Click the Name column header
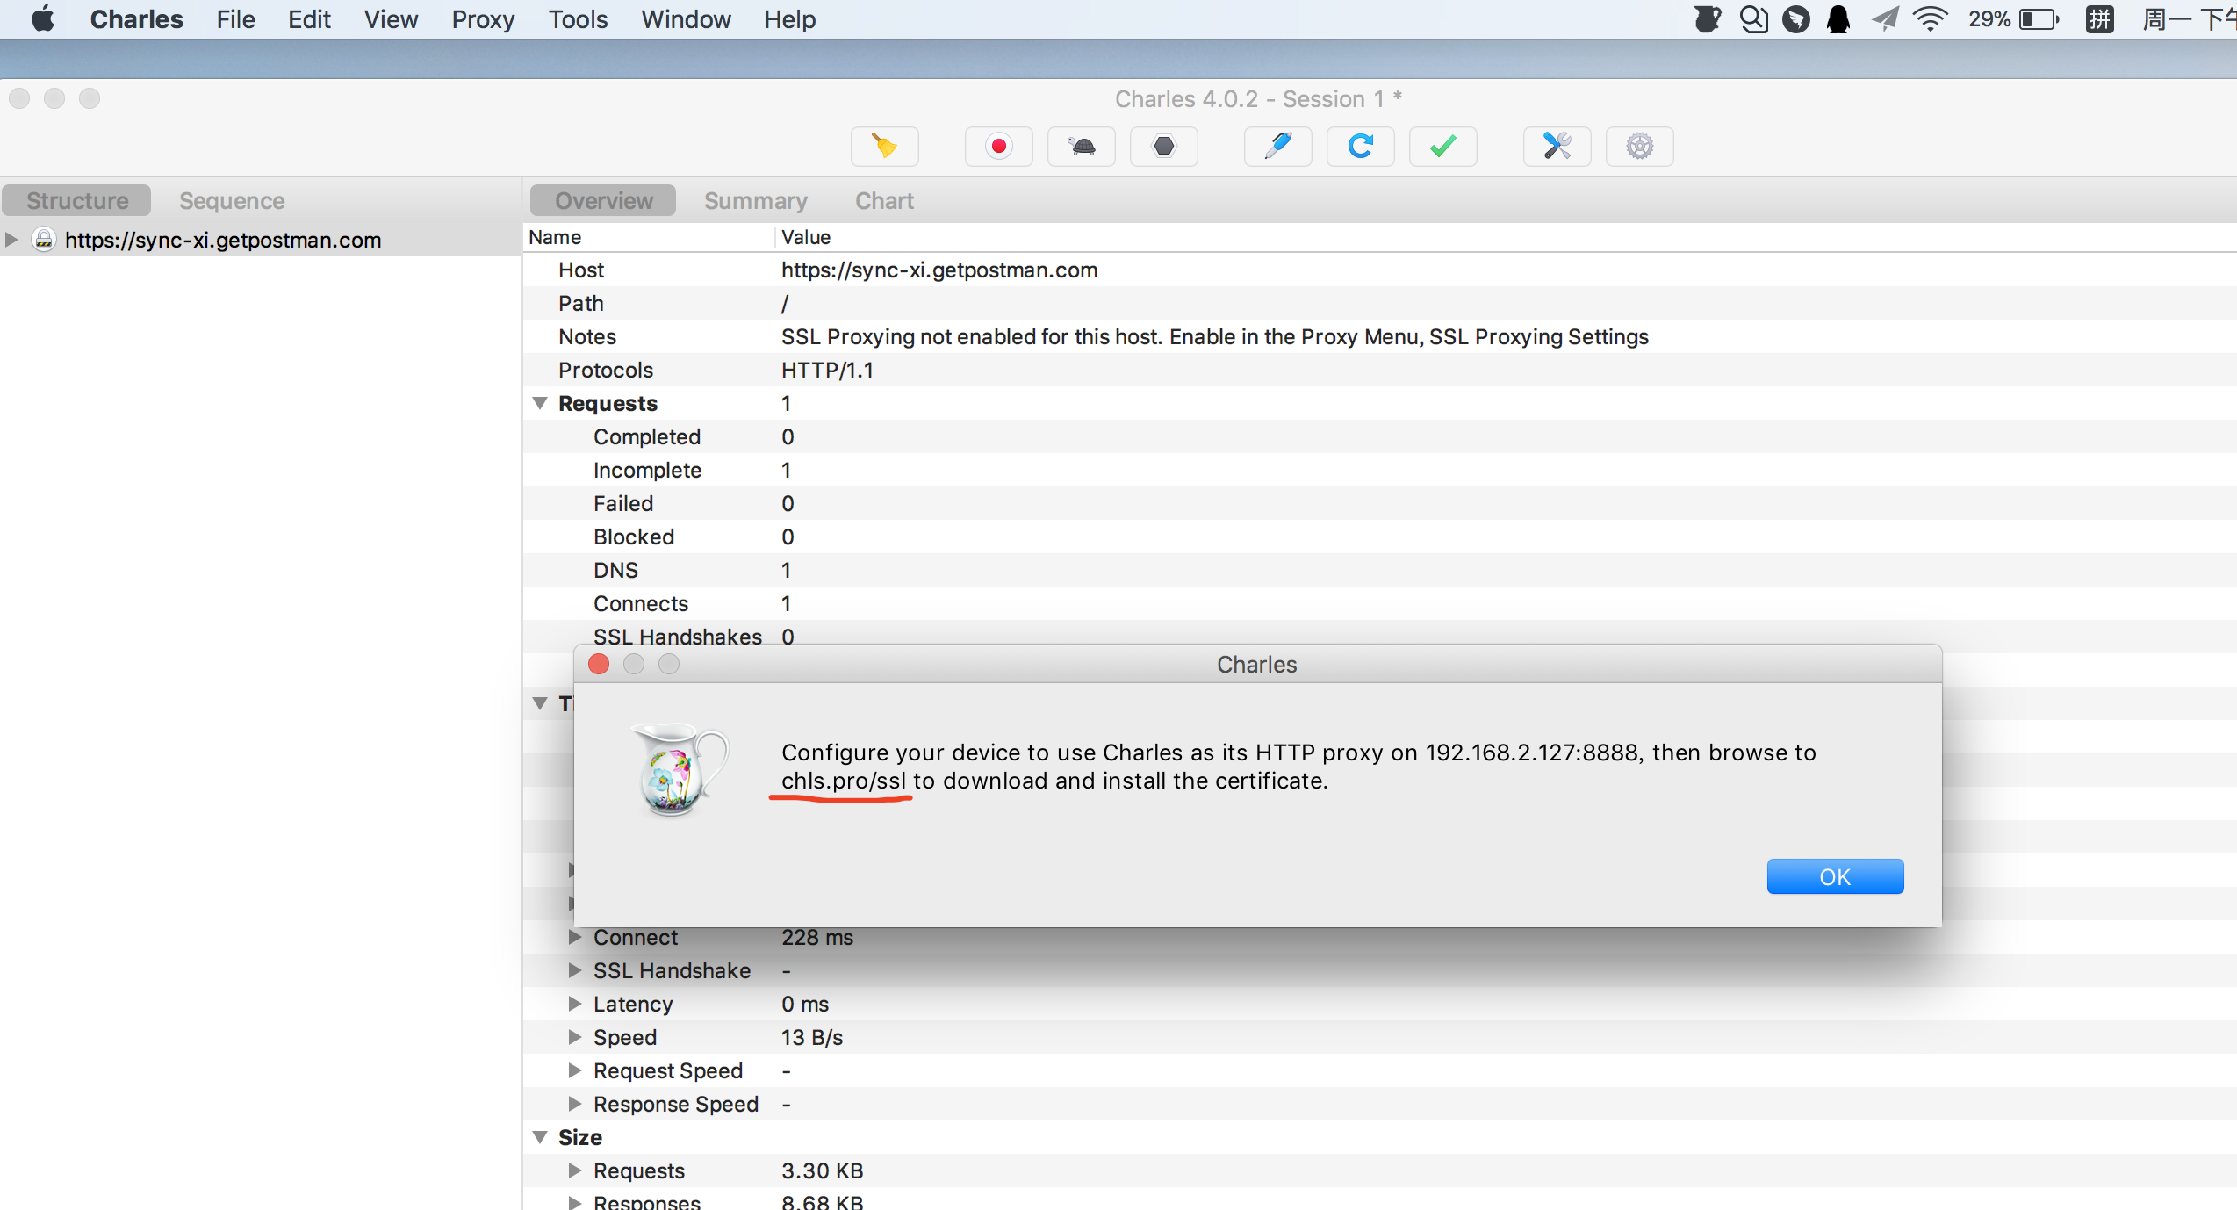Viewport: 2237px width, 1210px height. click(x=648, y=237)
